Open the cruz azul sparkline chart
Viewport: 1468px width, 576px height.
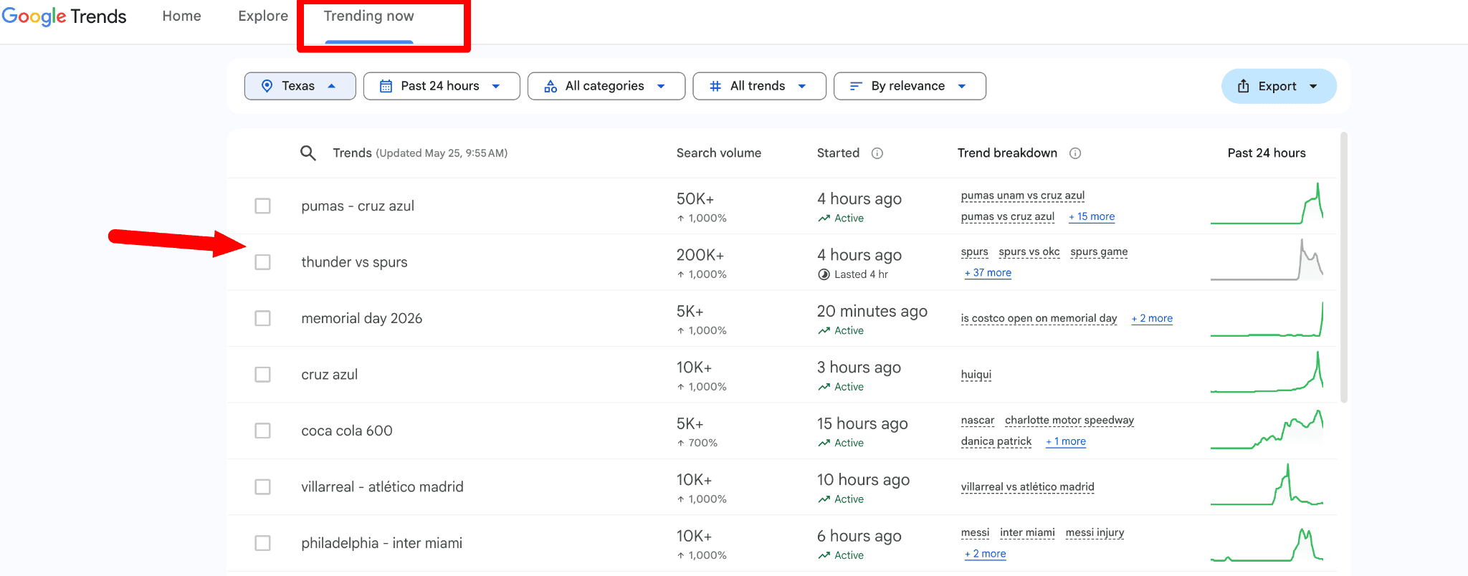pos(1267,372)
